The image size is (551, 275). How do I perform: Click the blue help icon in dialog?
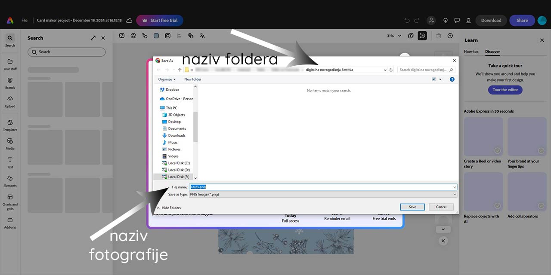tap(452, 79)
